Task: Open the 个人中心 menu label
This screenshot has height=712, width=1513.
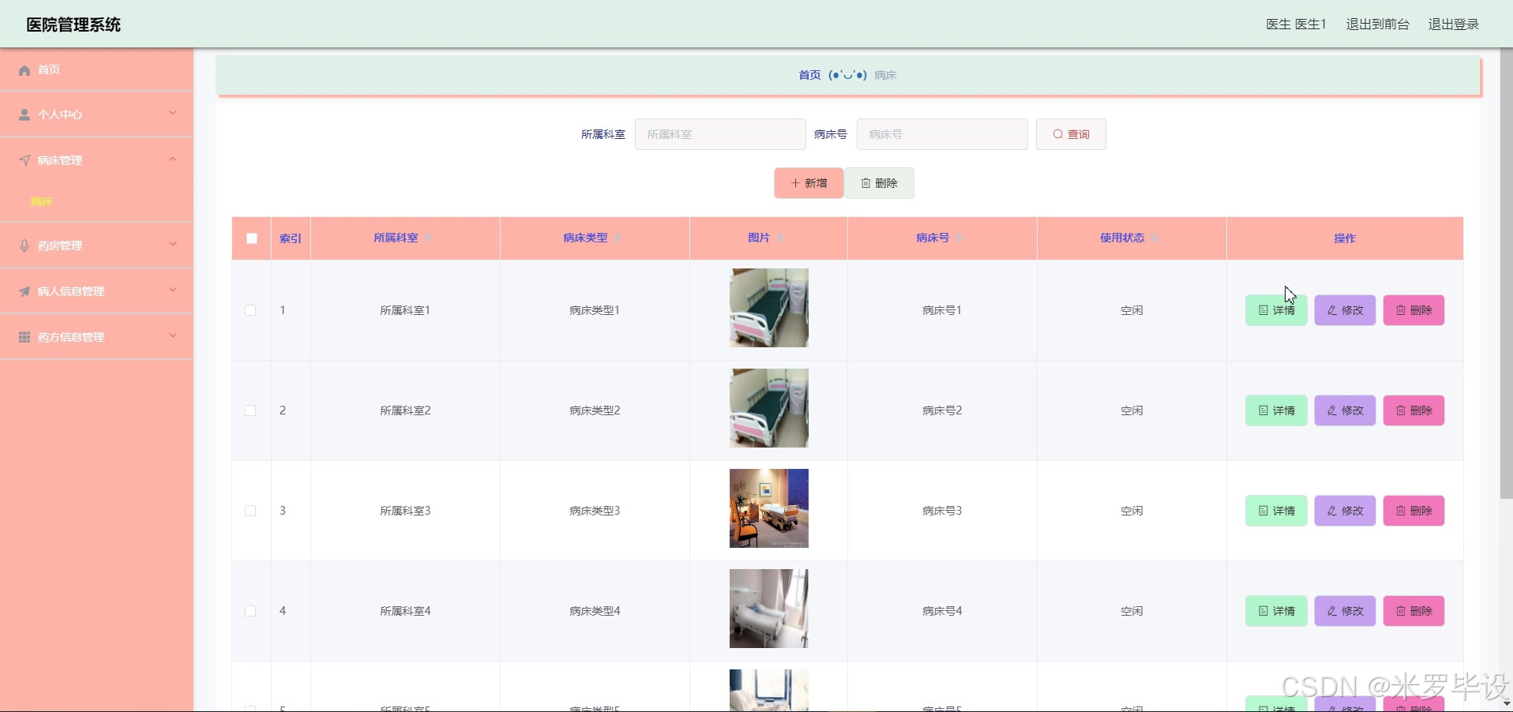Action: coord(60,115)
